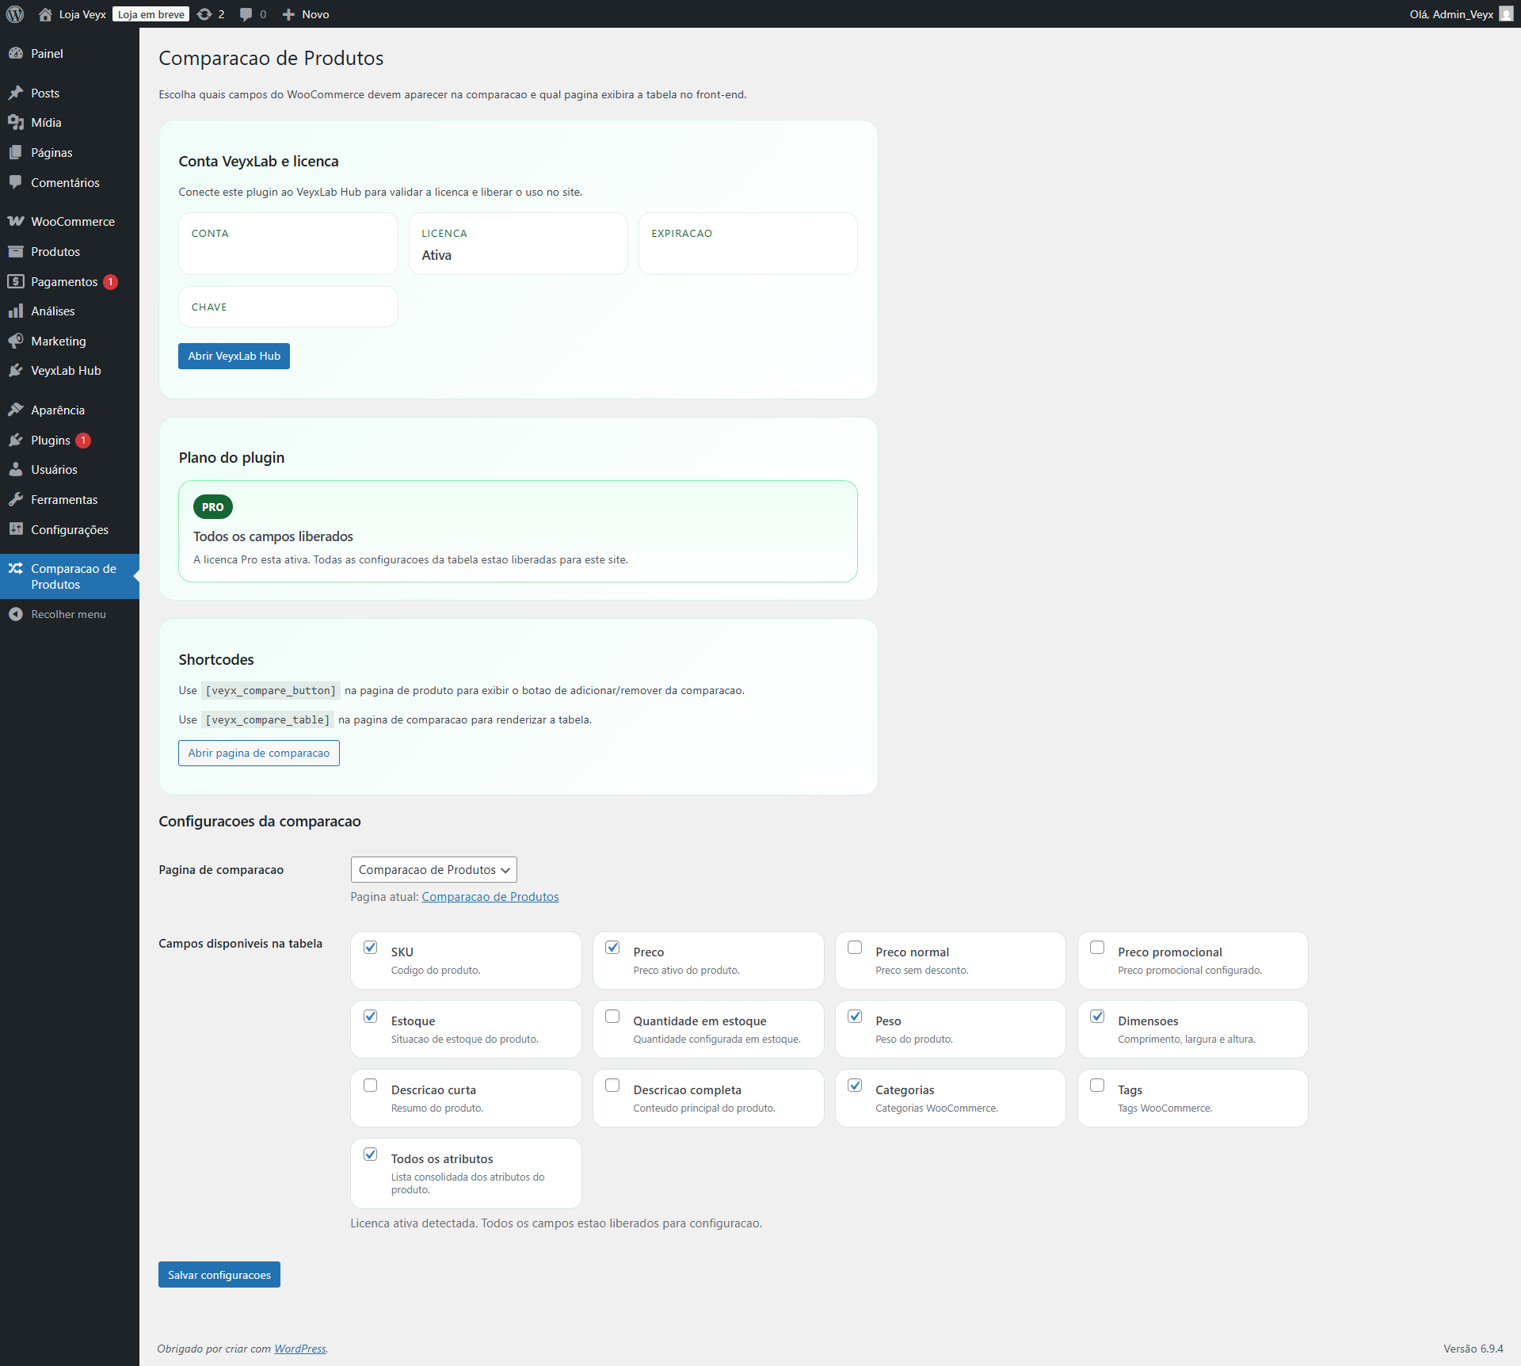Open the Pagina de comparacao dropdown
Screen dimensions: 1521x1366
433,870
